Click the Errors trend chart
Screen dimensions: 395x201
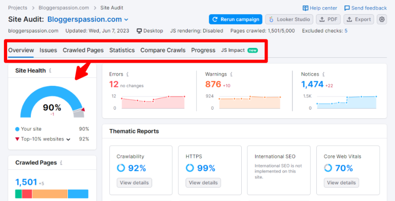(153, 102)
